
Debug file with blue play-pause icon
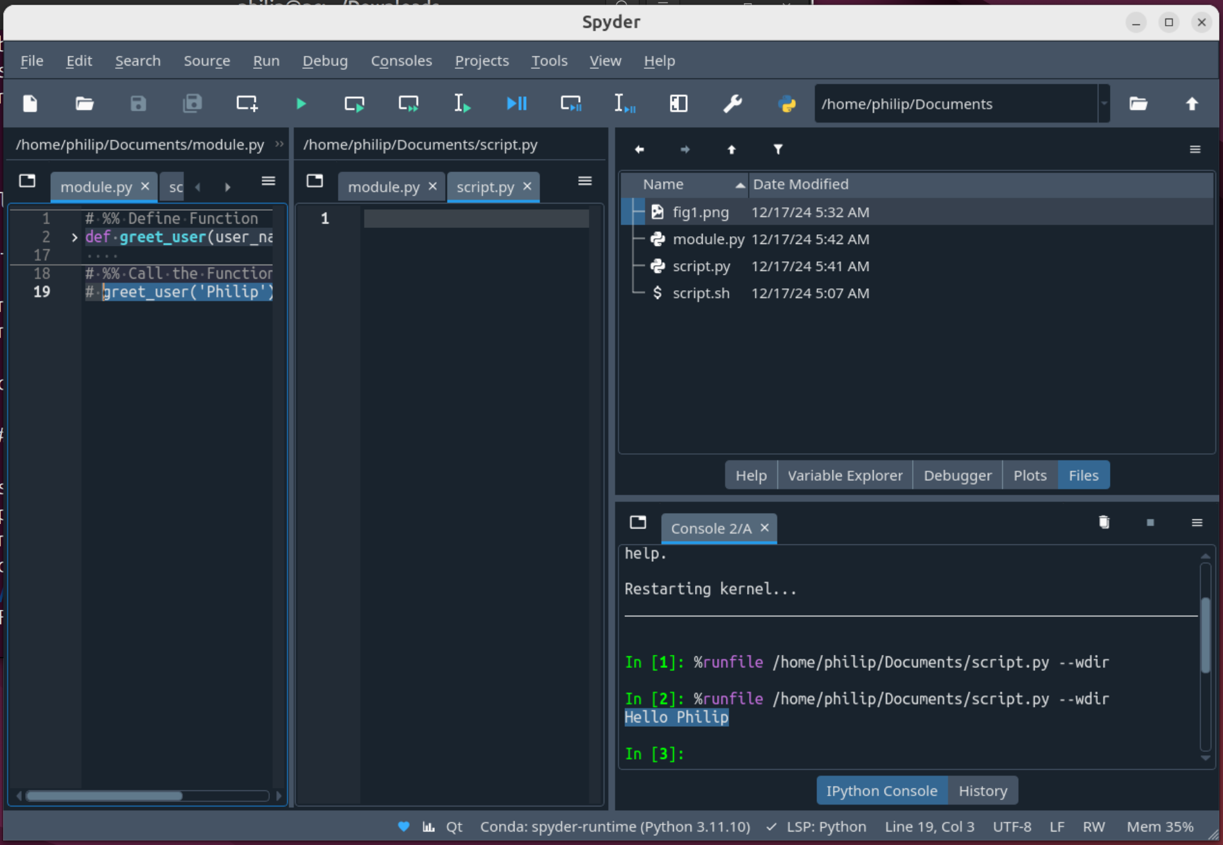click(516, 103)
